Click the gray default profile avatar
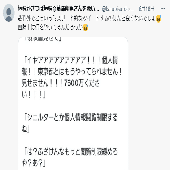This screenshot has width=170, height=170. pos(9,13)
